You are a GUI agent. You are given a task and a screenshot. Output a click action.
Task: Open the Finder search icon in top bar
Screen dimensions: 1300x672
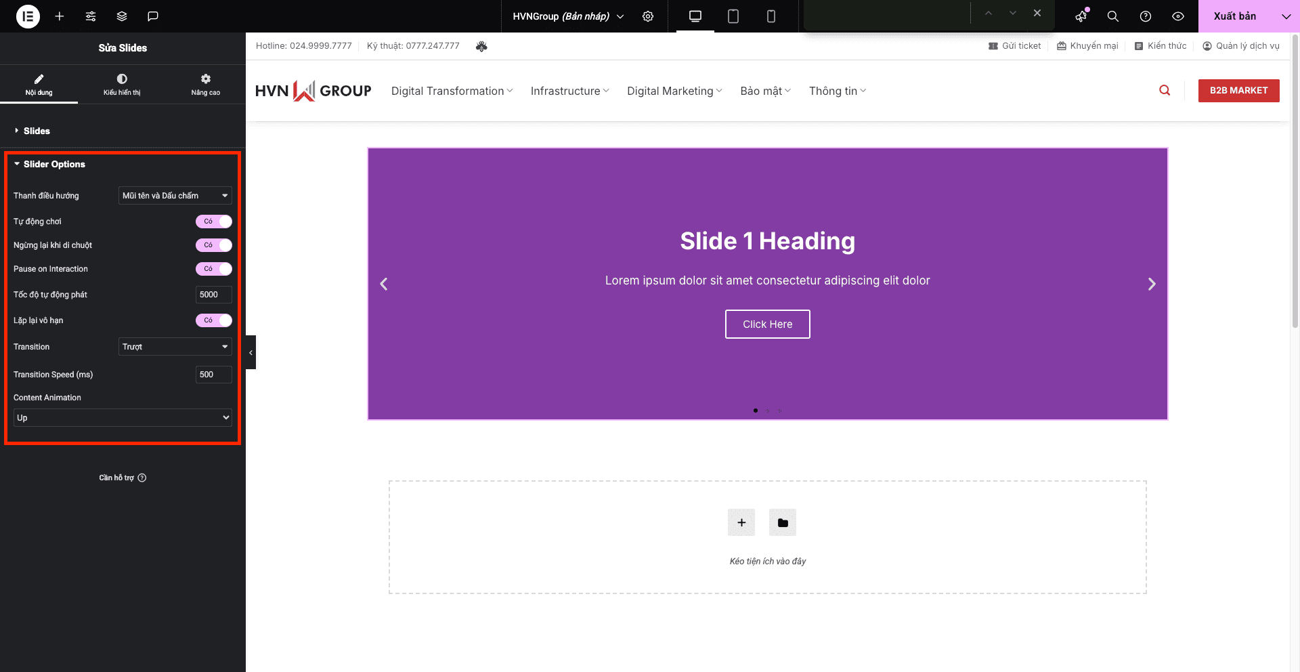(1112, 16)
